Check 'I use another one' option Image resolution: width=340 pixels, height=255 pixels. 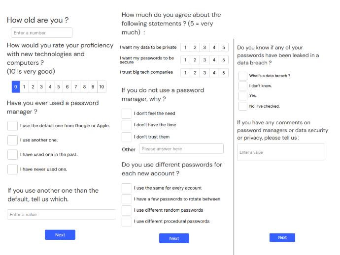13,140
